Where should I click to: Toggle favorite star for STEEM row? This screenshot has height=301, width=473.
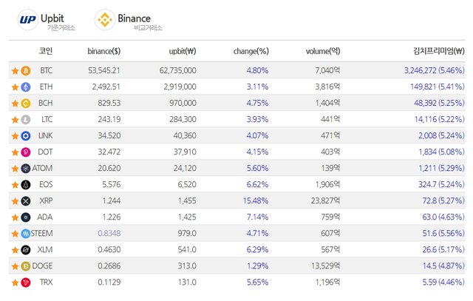(15, 234)
